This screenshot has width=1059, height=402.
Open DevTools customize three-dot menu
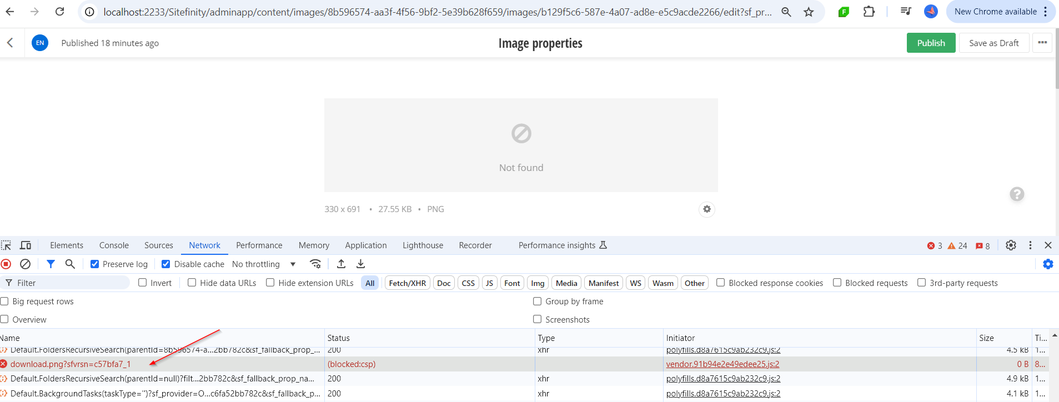(1030, 245)
